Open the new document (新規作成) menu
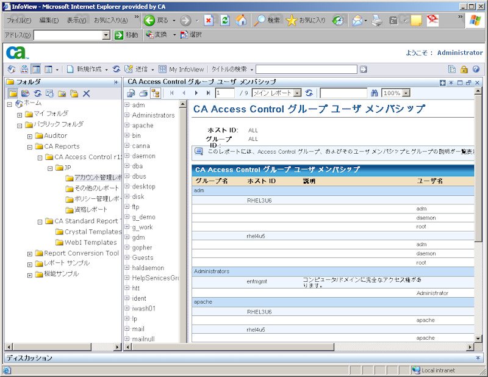The height and width of the screenshot is (377, 488). pyautogui.click(x=87, y=69)
